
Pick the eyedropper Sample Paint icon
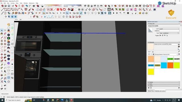click(179, 51)
